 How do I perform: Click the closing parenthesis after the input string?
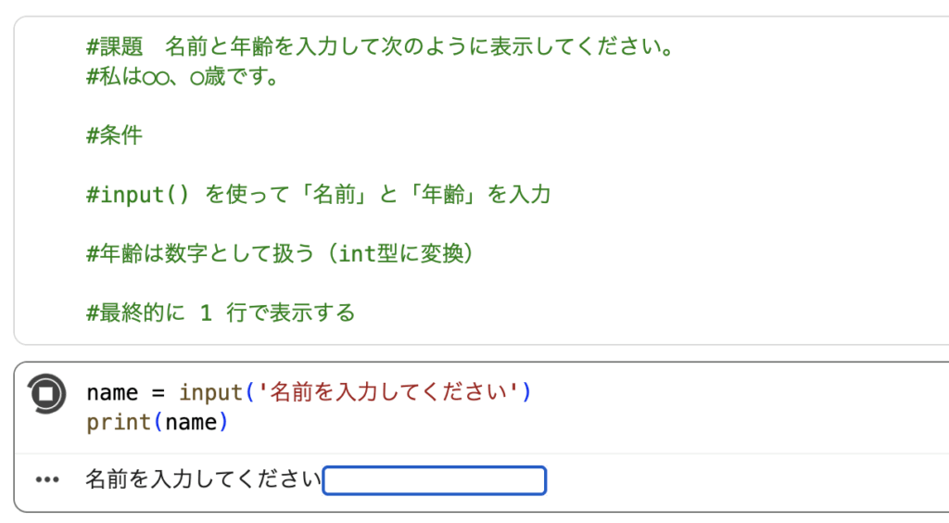(x=527, y=392)
